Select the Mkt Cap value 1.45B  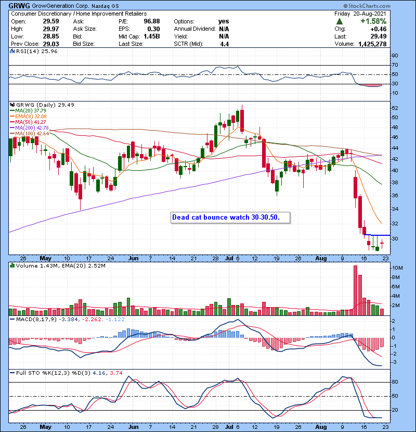[152, 36]
